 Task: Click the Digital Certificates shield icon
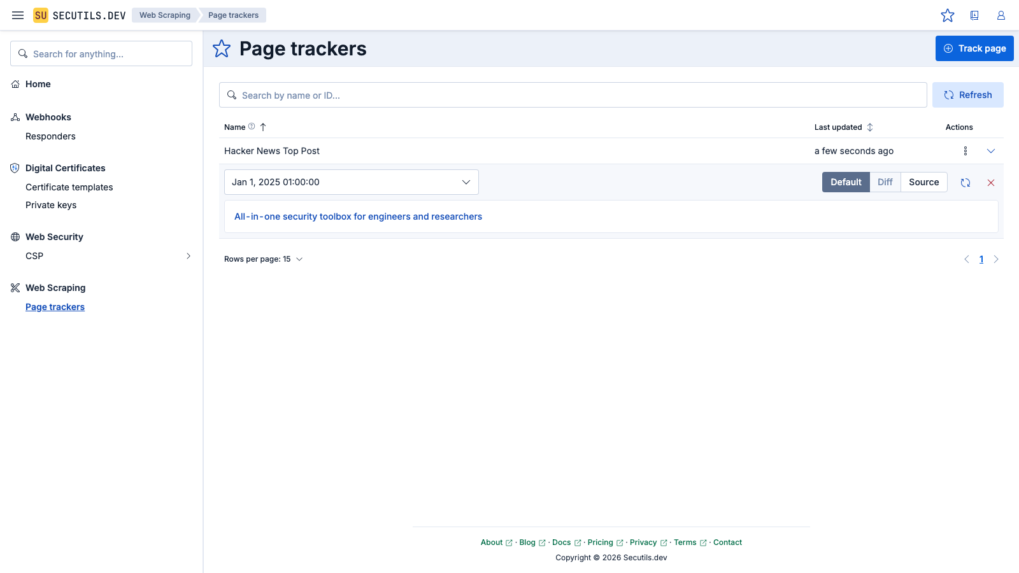coord(15,168)
